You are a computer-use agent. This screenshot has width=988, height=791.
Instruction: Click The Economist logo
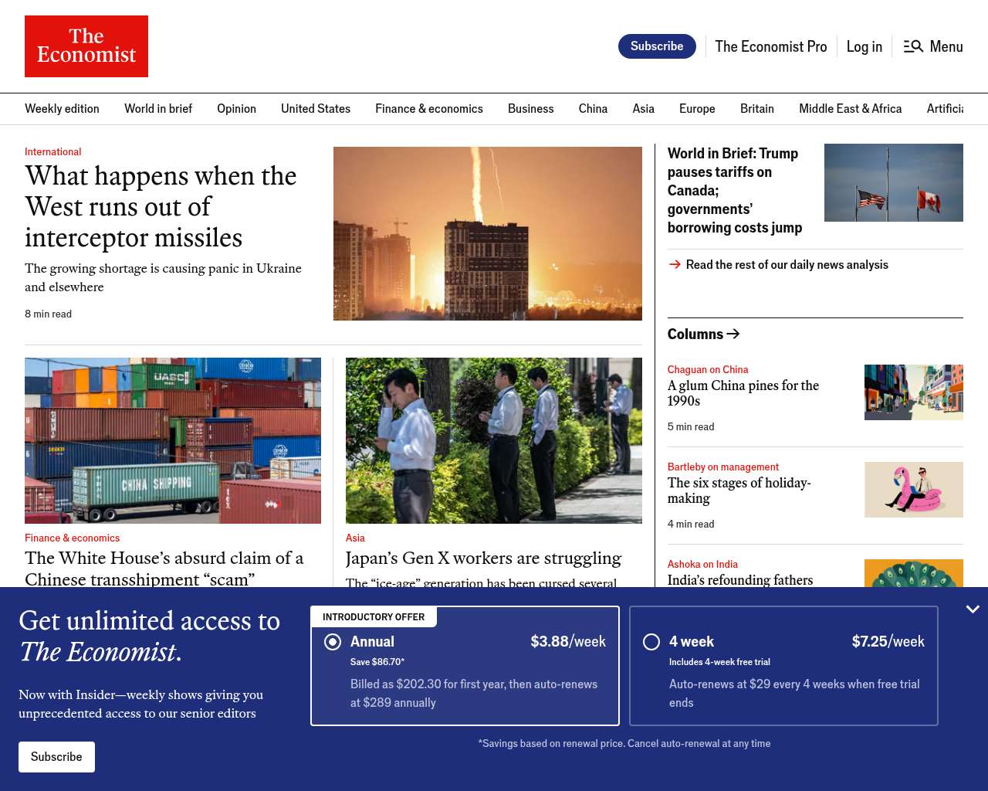click(86, 46)
